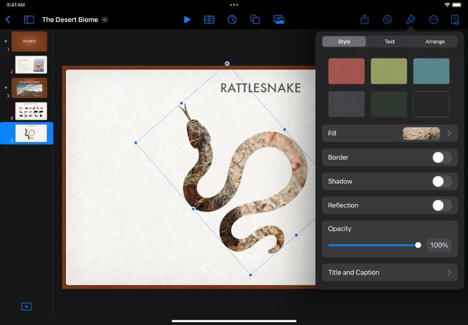468x325 pixels.
Task: Turn on the Shadow toggle
Action: click(x=442, y=182)
